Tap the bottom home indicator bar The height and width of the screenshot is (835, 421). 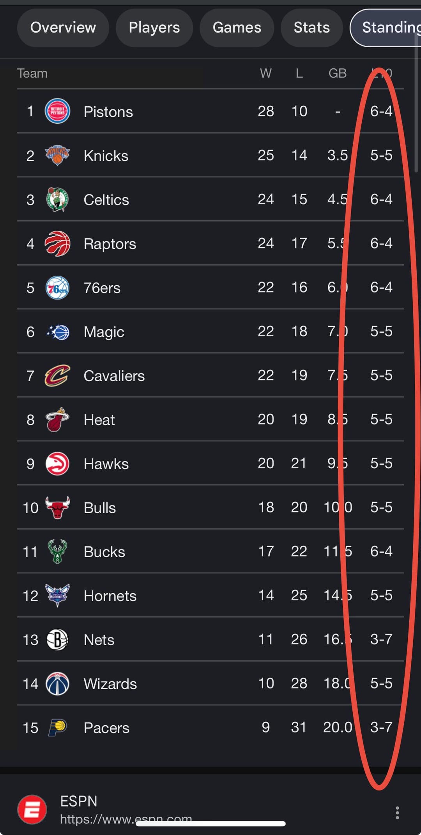click(210, 824)
